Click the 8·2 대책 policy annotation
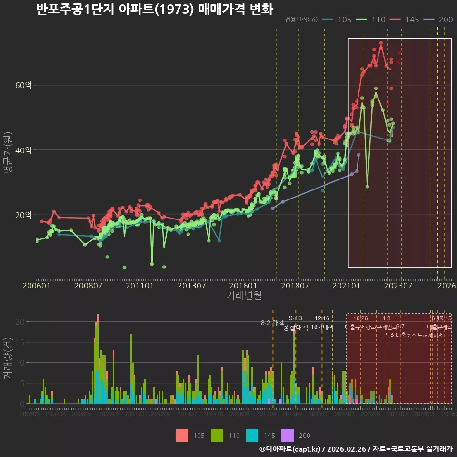 [x=272, y=323]
